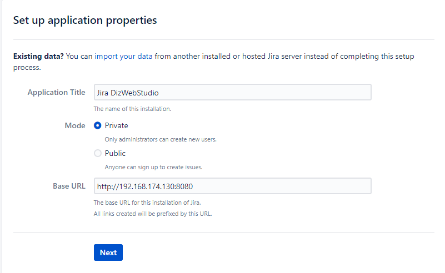Select the Private mode radio button
The height and width of the screenshot is (273, 445).
(x=98, y=125)
